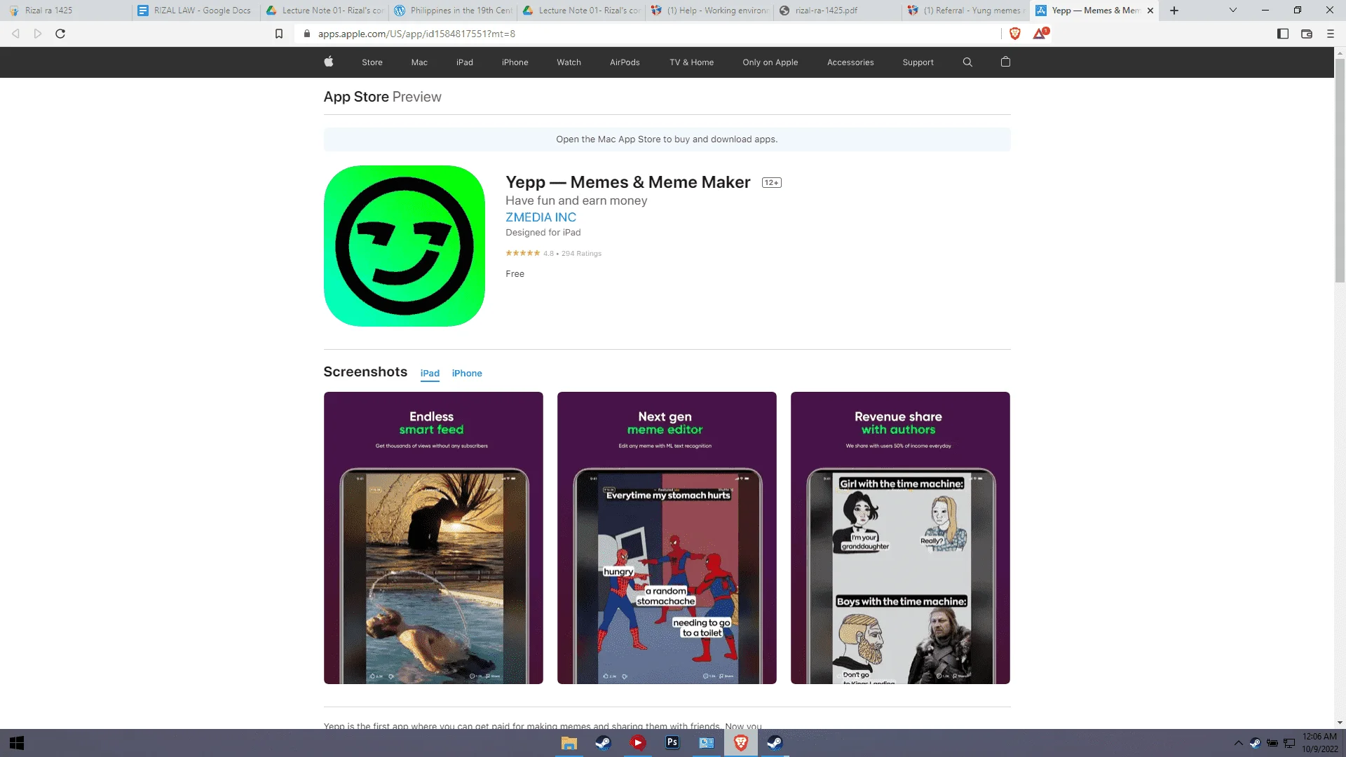This screenshot has height=757, width=1346.
Task: Switch to Help - Working environment tab
Action: [x=709, y=11]
